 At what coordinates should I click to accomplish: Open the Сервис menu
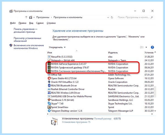(40, 23)
